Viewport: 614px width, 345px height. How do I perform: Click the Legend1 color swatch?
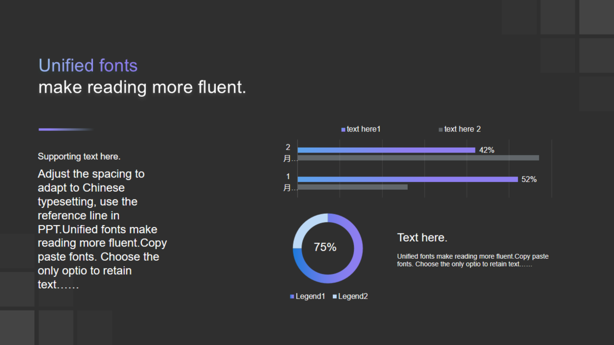tap(292, 297)
